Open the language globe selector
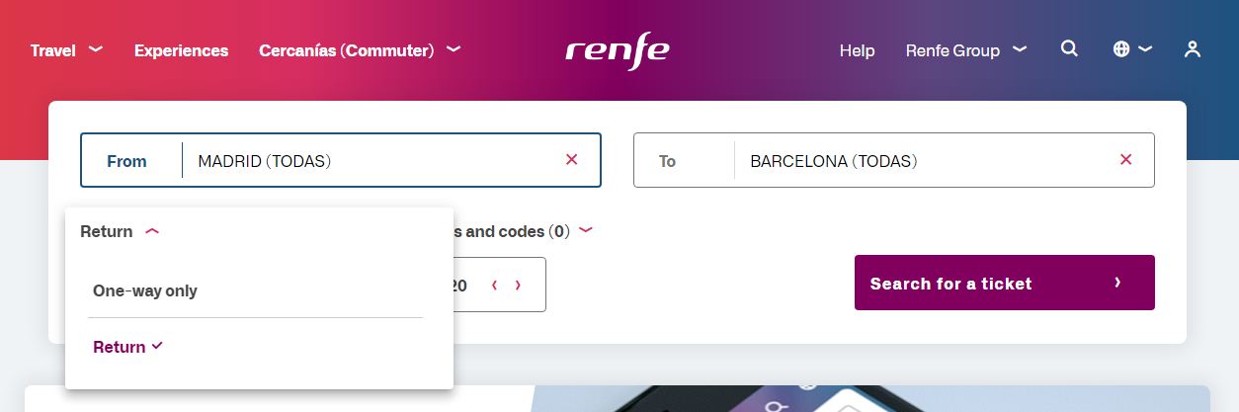The height and width of the screenshot is (412, 1239). pos(1131,49)
